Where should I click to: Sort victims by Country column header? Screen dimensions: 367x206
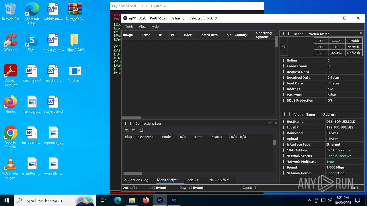[244, 35]
